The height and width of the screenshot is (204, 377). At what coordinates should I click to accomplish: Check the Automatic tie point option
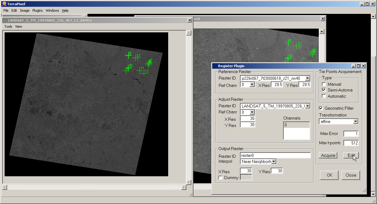click(324, 96)
